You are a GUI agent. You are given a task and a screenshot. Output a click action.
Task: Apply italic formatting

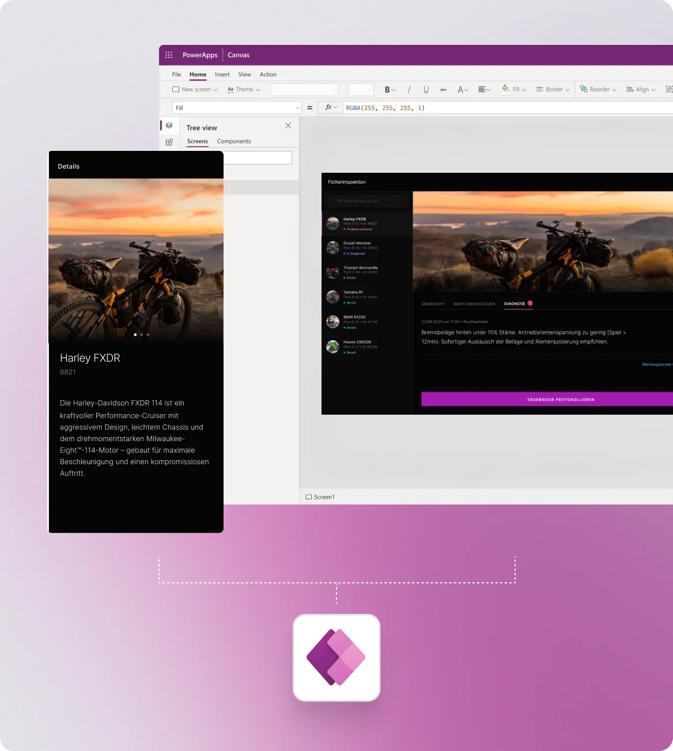pyautogui.click(x=409, y=89)
